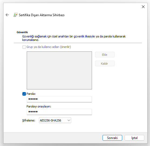This screenshot has height=146, width=150.
Task: Click inside the empty group names list box
Action: 59,71
